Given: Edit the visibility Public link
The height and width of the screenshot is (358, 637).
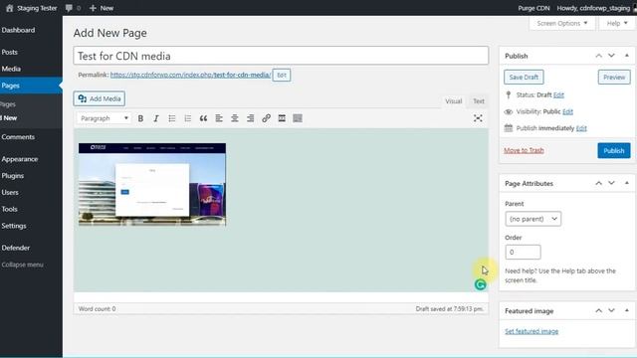Looking at the screenshot, I should [x=567, y=111].
